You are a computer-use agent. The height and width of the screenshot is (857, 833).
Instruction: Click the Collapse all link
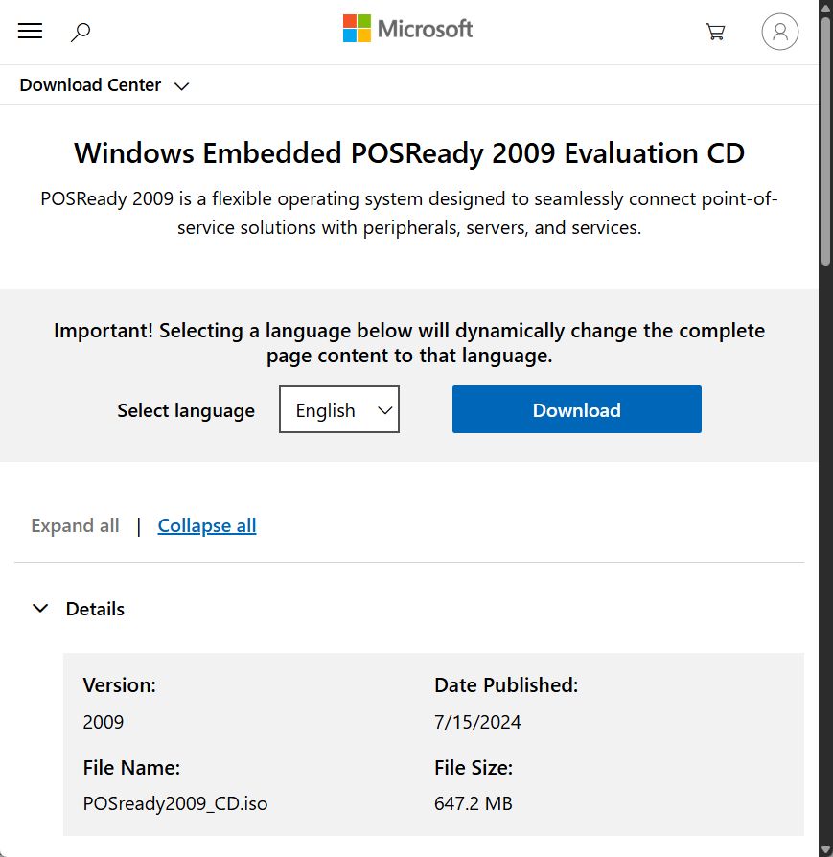click(207, 525)
